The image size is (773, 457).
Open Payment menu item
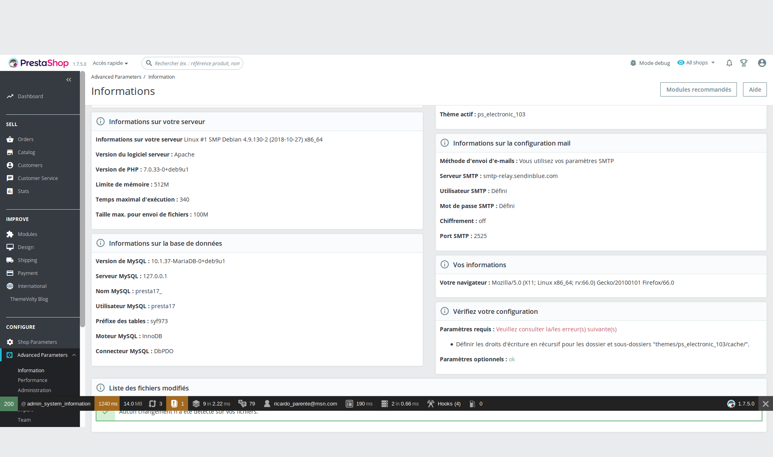[28, 273]
